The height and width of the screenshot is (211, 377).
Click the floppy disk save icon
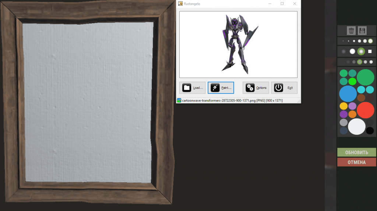[362, 31]
